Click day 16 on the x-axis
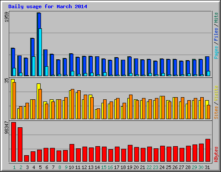This screenshot has height=172, width=221. (x=110, y=167)
